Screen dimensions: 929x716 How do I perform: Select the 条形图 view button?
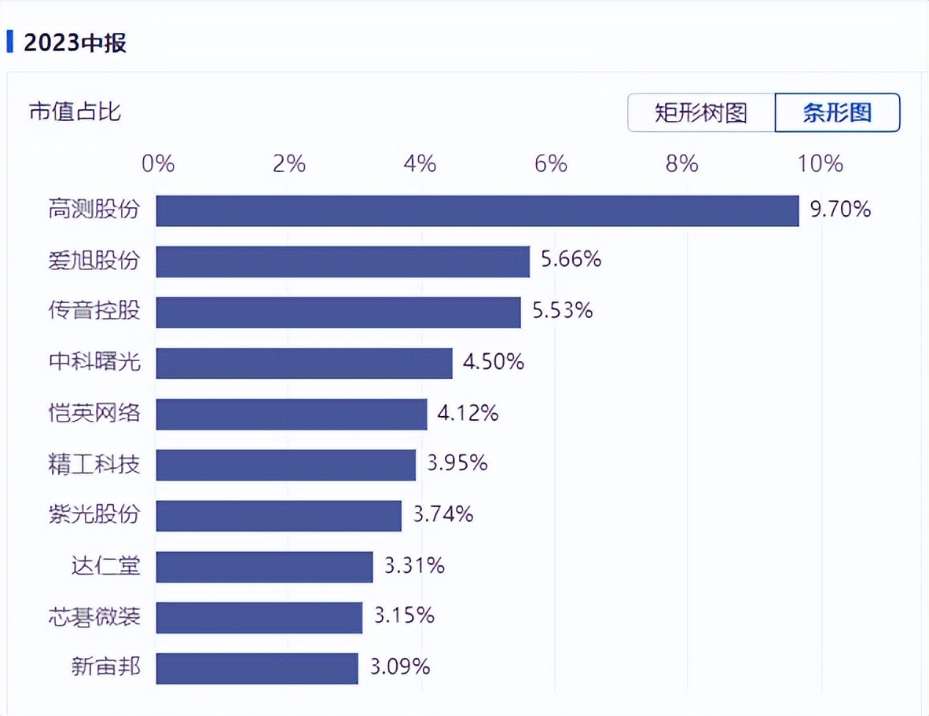pos(837,113)
